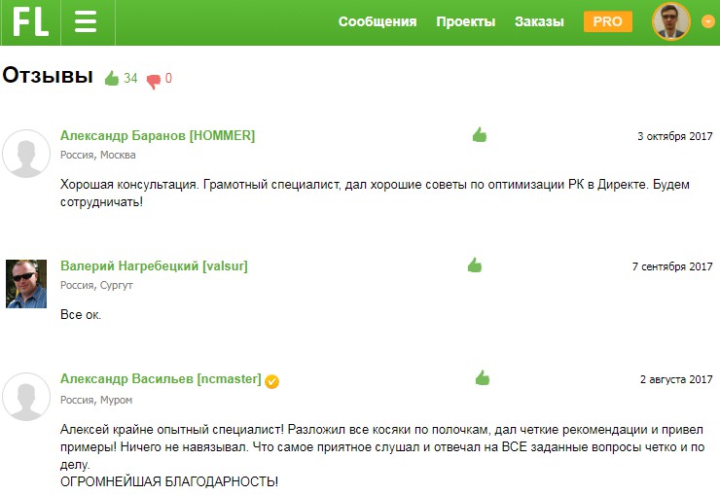Image resolution: width=720 pixels, height=495 pixels.
Task: Click the default avatar of Александр Васильев
Action: [26, 397]
